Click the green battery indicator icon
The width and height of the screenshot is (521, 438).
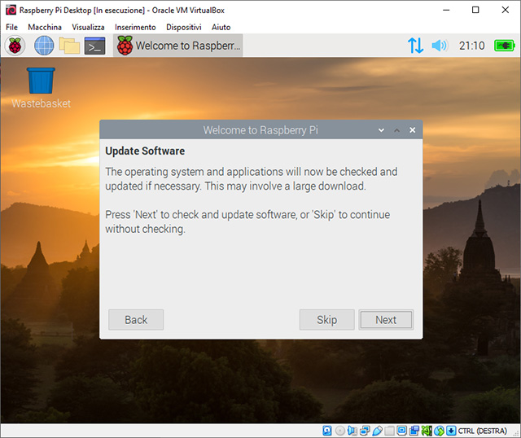point(505,46)
